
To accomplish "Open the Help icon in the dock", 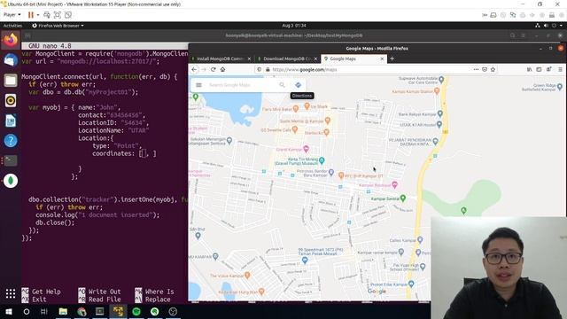I will click(11, 140).
